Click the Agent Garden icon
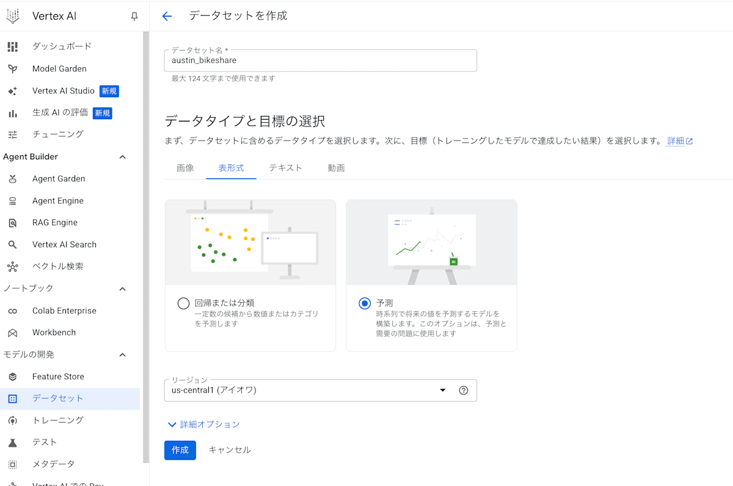Screen dimensions: 733x486 (13, 179)
